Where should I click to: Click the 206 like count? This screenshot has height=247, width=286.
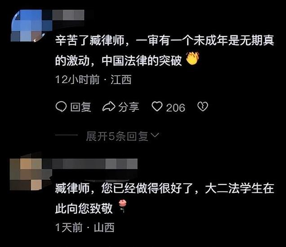pos(175,108)
